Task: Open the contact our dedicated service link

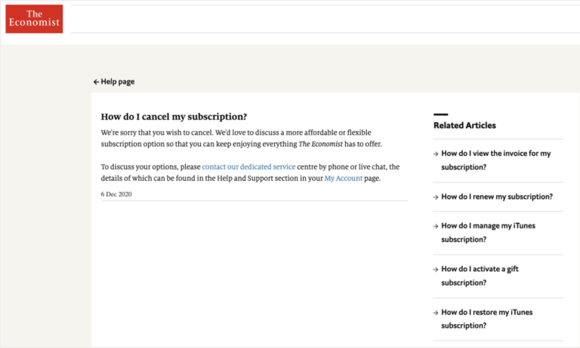Action: [x=248, y=166]
